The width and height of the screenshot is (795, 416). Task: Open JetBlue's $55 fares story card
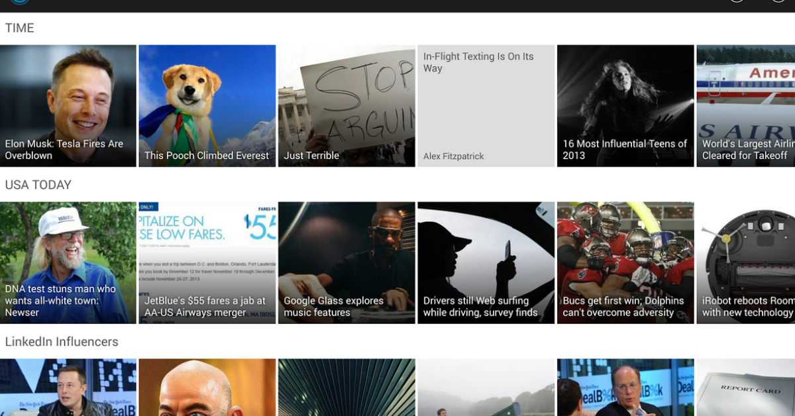click(207, 263)
